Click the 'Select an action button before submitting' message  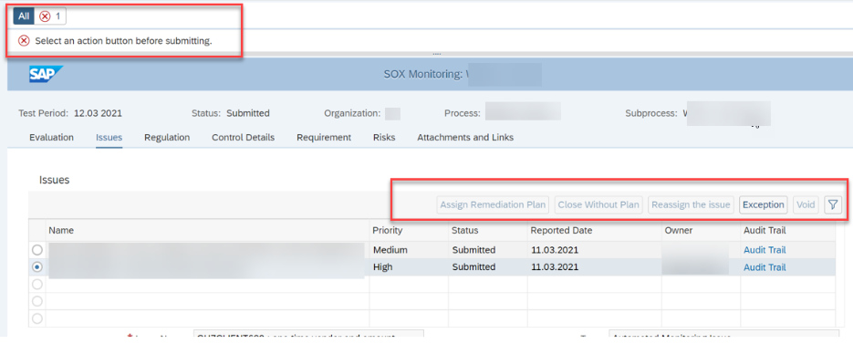(123, 41)
